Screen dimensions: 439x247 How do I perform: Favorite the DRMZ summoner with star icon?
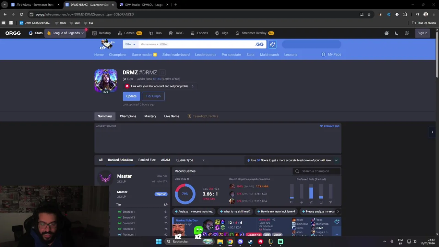[162, 72]
